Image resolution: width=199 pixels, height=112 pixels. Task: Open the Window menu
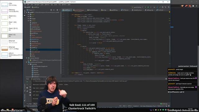tap(64, 5)
